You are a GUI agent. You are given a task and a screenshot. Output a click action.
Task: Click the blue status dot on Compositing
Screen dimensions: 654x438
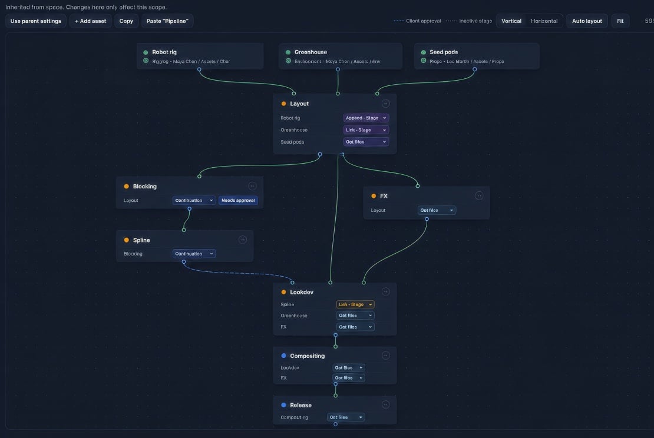point(283,356)
